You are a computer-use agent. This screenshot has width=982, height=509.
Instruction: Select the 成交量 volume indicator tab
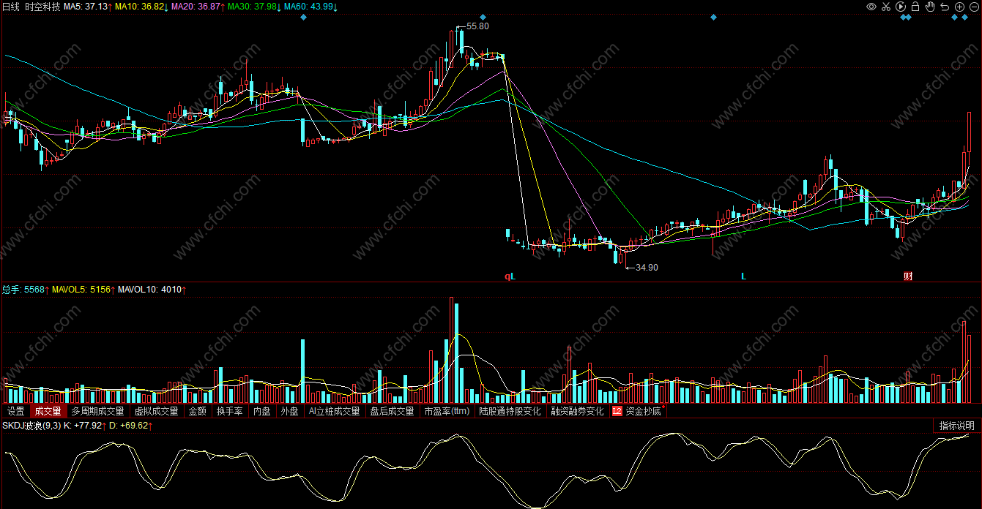pos(48,411)
